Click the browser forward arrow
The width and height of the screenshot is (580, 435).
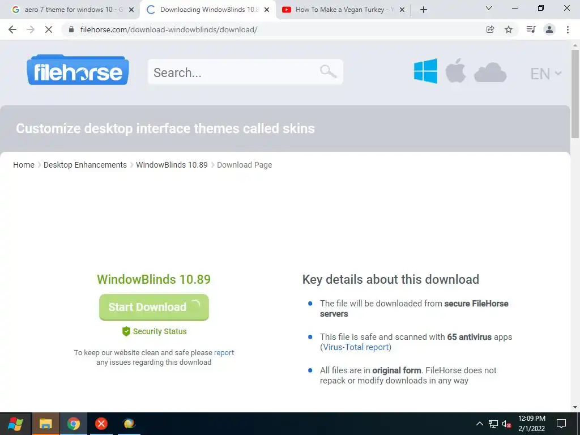[31, 29]
